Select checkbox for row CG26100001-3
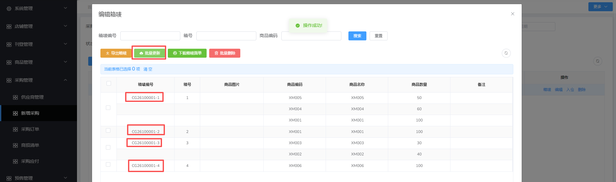616x182 pixels. tap(108, 147)
